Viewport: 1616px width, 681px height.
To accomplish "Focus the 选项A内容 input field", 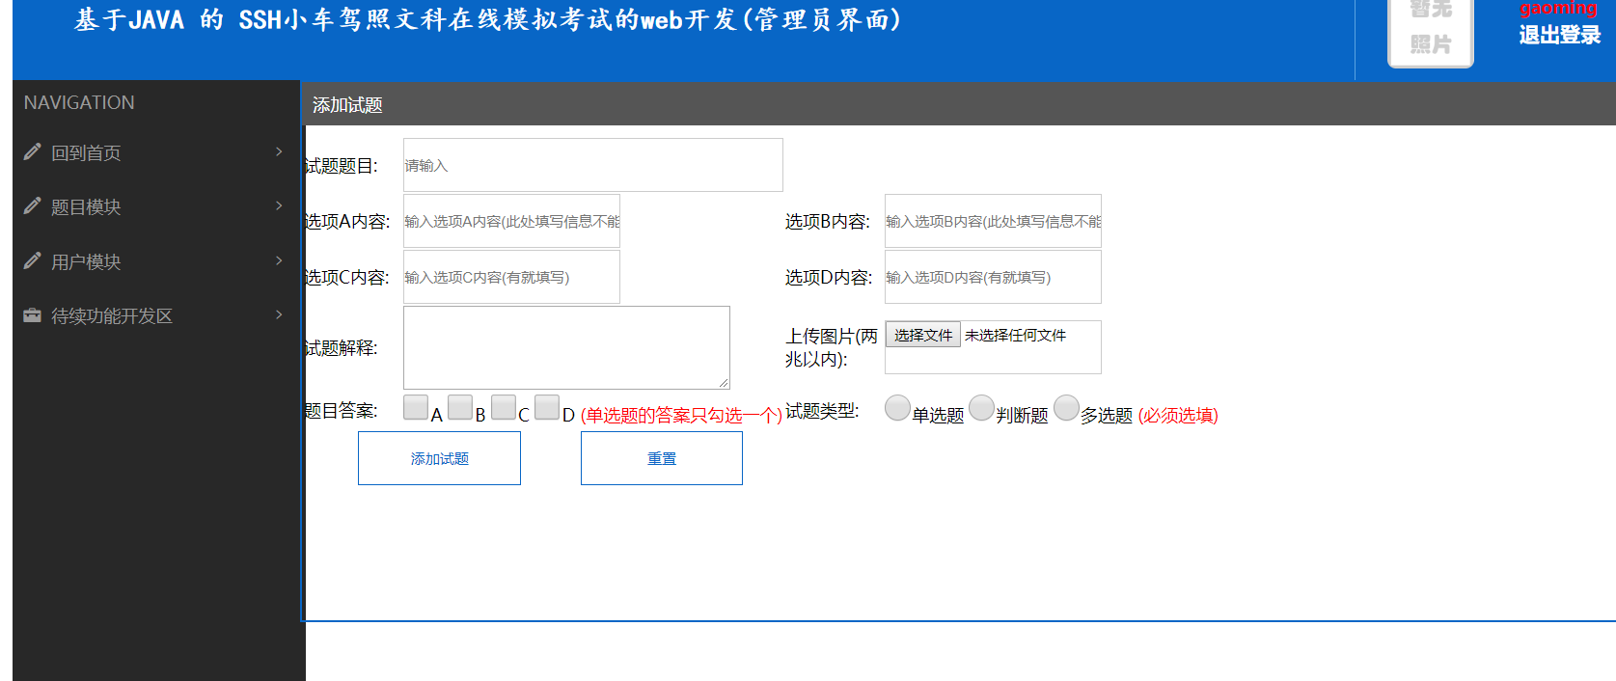I will (511, 221).
